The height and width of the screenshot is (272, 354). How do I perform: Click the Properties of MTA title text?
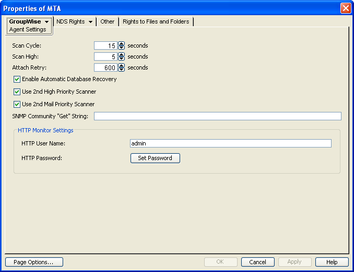(x=32, y=8)
